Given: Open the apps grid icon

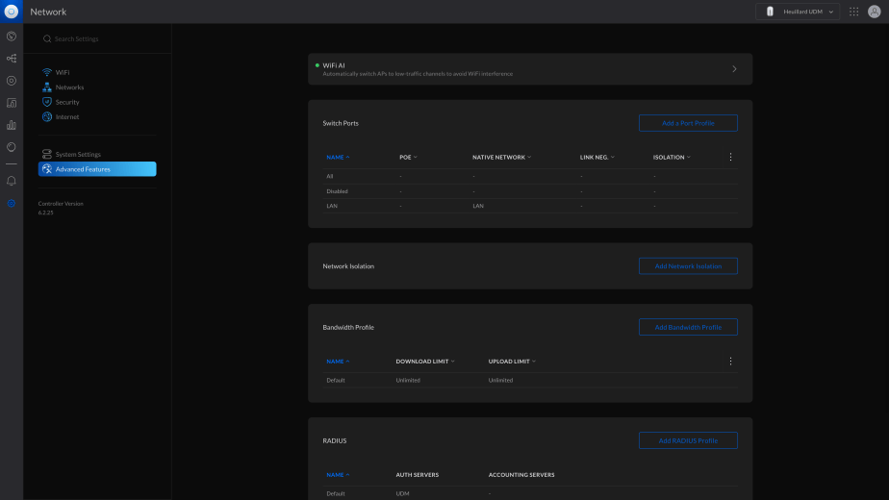Looking at the screenshot, I should pos(853,12).
